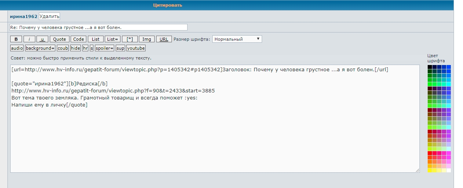
Task: Insert a Code block tag
Action: tap(78, 39)
